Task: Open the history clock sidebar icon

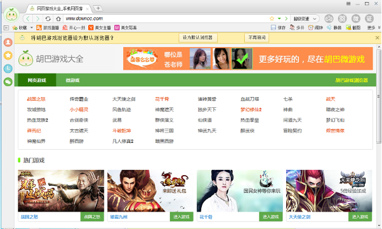Action: click(8, 69)
